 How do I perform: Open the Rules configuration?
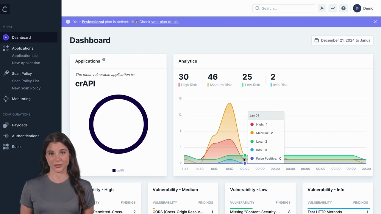pyautogui.click(x=17, y=147)
